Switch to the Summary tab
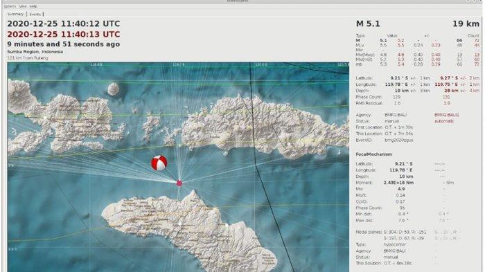This screenshot has height=272, width=485. 15,14
